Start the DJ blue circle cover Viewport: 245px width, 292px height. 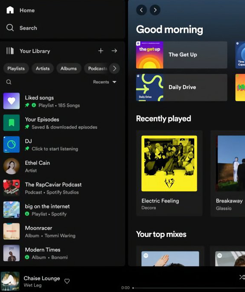point(12,144)
